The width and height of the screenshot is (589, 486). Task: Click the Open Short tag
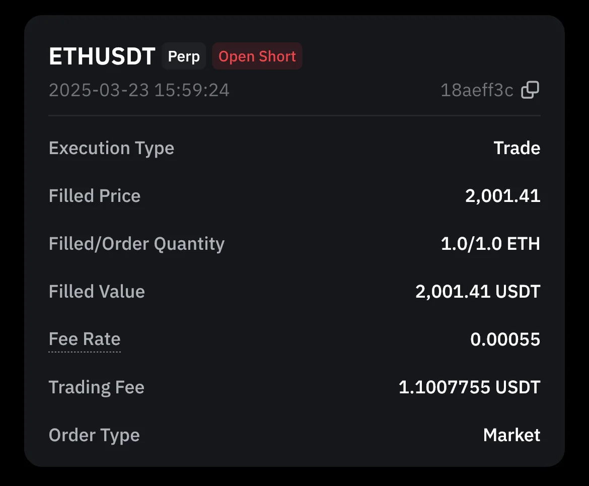[257, 56]
